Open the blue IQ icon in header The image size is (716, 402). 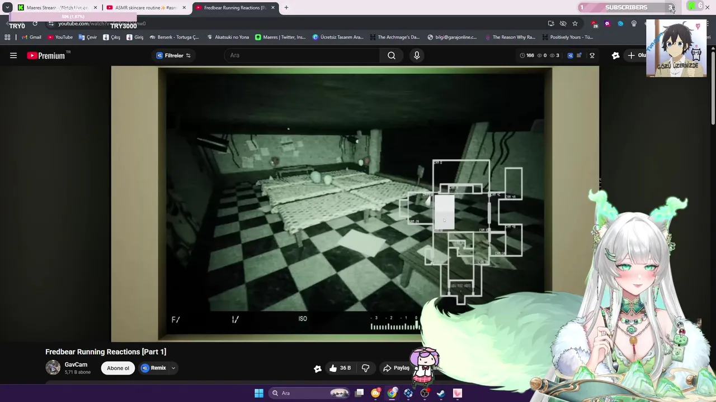(x=570, y=55)
